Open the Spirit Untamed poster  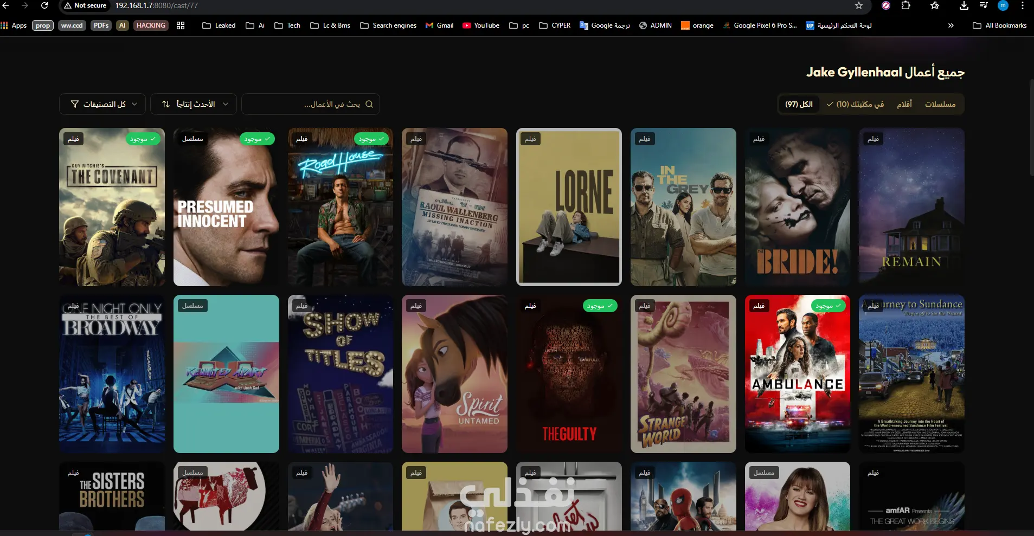click(x=454, y=374)
